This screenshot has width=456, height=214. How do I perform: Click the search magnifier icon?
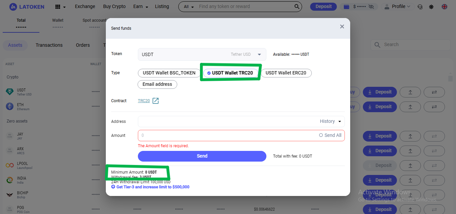tap(297, 7)
